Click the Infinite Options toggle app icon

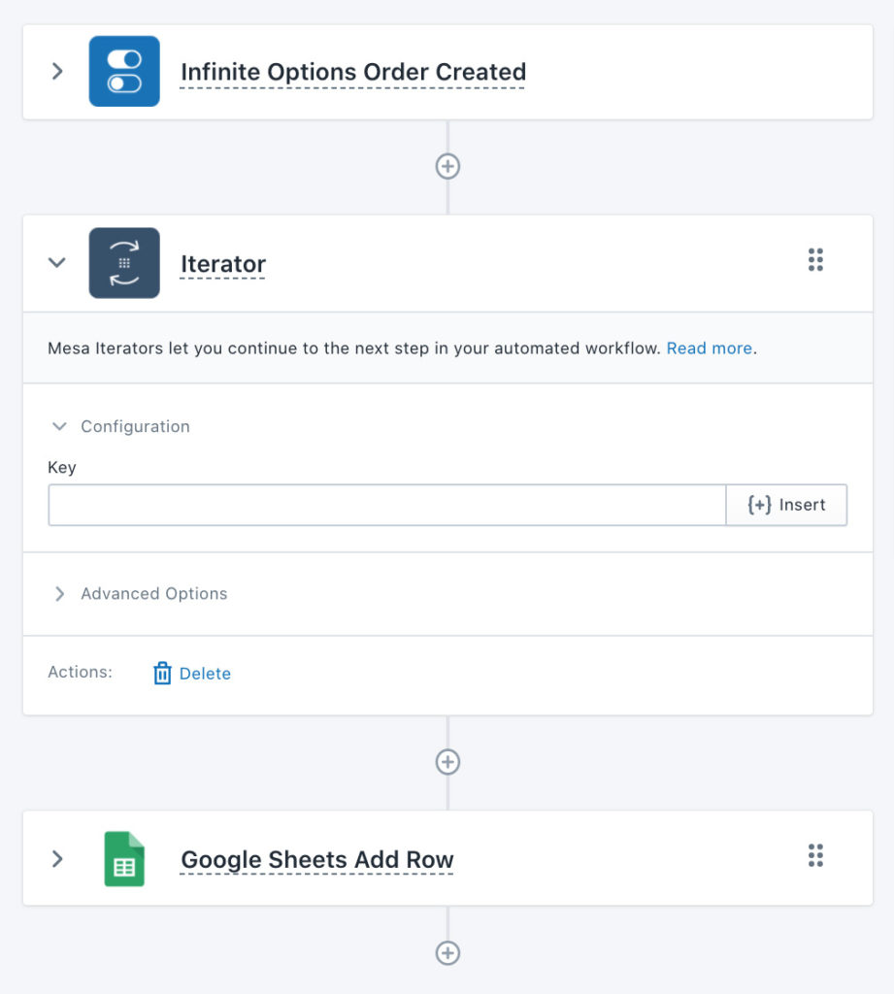(x=124, y=71)
